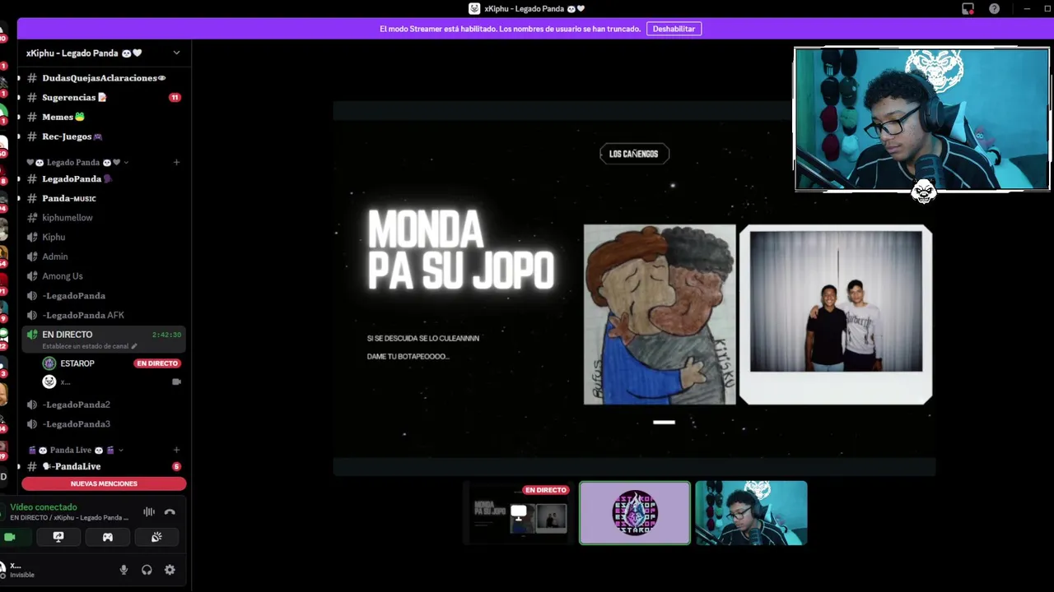The height and width of the screenshot is (592, 1054).
Task: Click the Deshabilitar streamer mode button
Action: (674, 29)
